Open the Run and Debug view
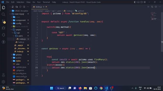 3,28
